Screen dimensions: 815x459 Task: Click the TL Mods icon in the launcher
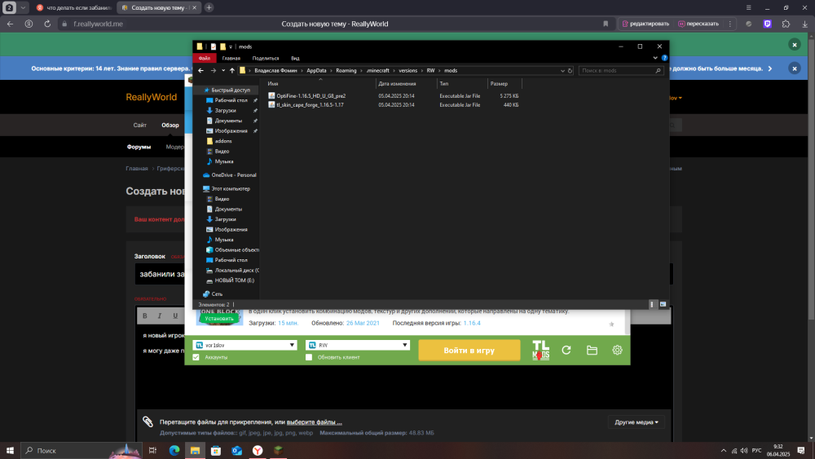click(540, 350)
